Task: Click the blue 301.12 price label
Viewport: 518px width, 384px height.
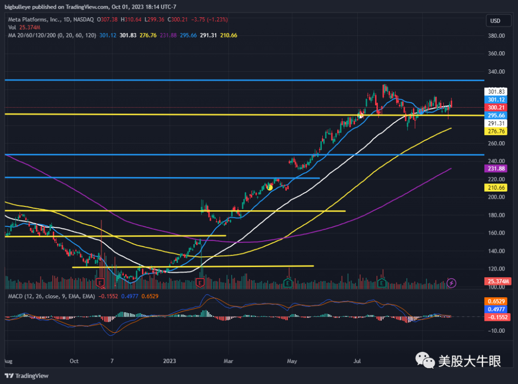Action: point(496,100)
